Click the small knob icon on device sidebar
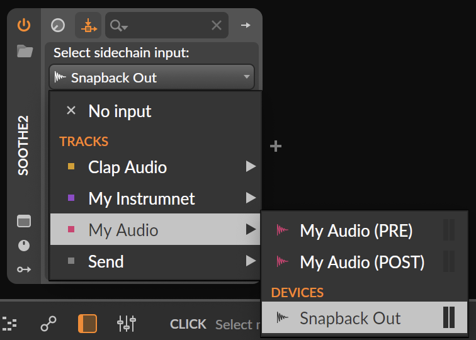The width and height of the screenshot is (476, 340). (23, 245)
